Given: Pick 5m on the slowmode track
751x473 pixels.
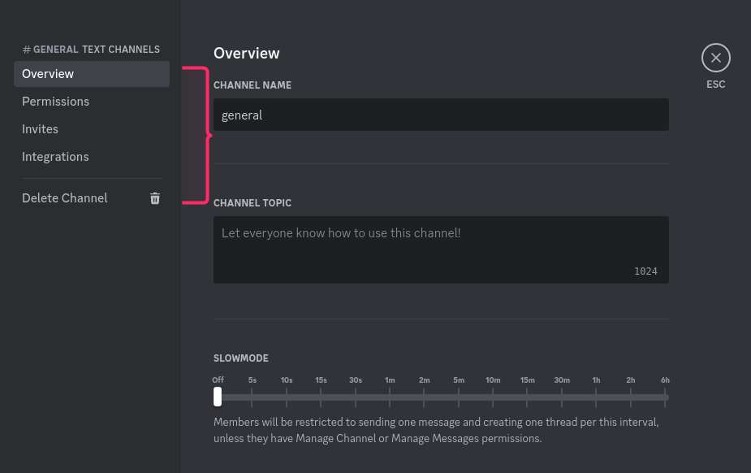Looking at the screenshot, I should click(459, 397).
